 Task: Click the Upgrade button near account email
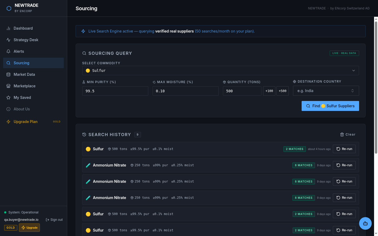point(29,228)
